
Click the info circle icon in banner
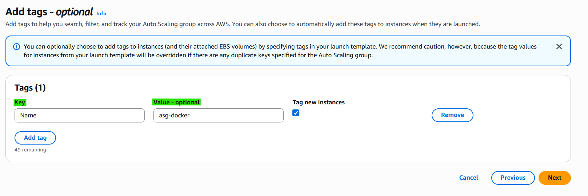16,47
